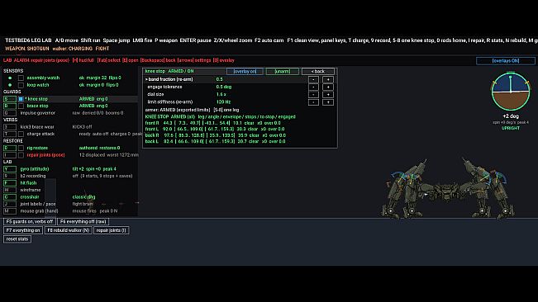The width and height of the screenshot is (538, 302).
Task: Click the key box for wireframe
Action: click(10, 190)
